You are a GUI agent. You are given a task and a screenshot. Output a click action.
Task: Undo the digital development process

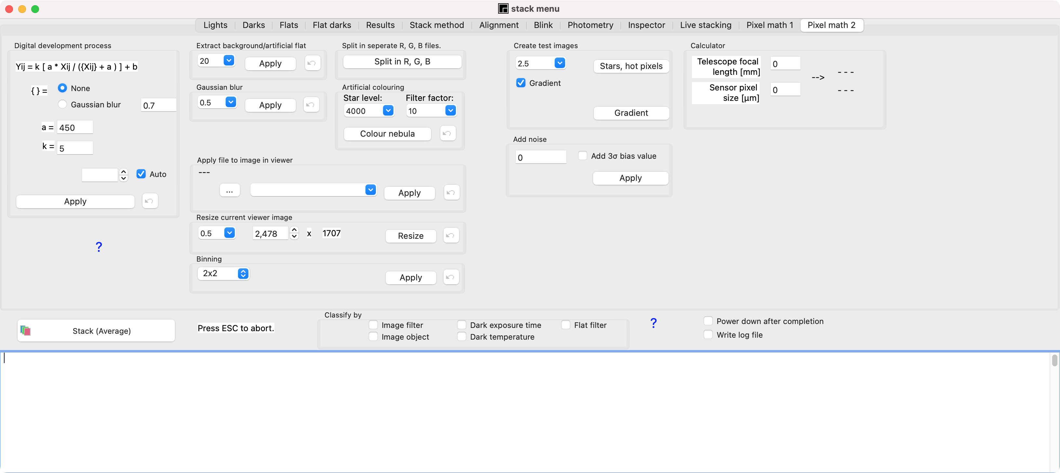coord(149,201)
